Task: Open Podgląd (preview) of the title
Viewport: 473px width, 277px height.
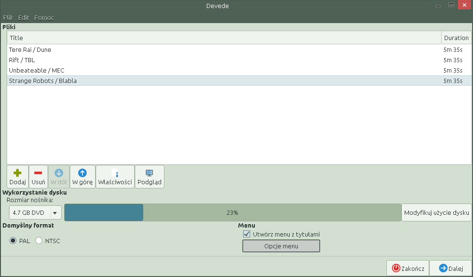Action: pyautogui.click(x=150, y=177)
